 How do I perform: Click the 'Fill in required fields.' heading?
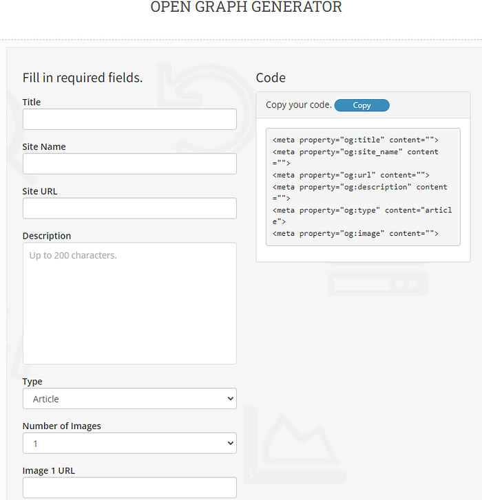pyautogui.click(x=83, y=78)
